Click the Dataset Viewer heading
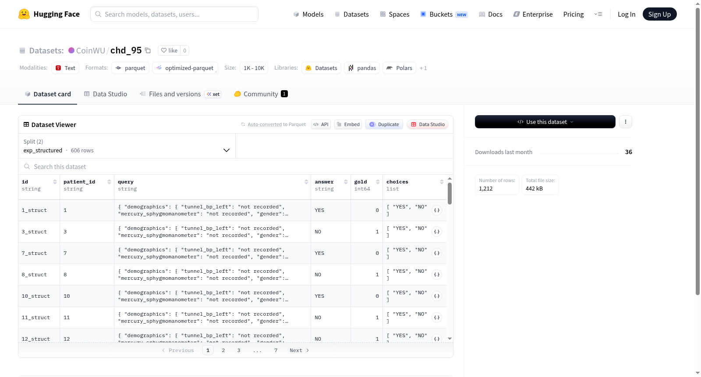 54,125
